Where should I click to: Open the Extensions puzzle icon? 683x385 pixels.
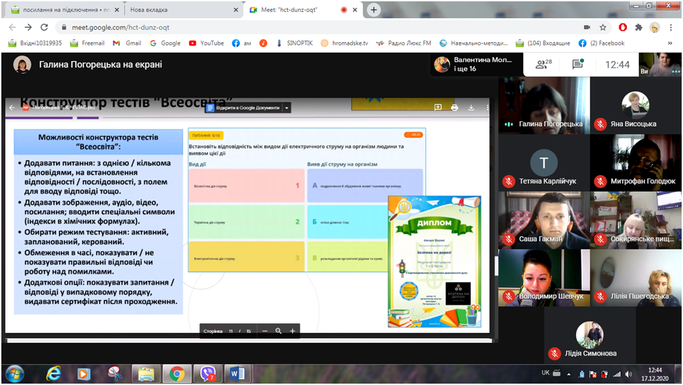(x=638, y=27)
